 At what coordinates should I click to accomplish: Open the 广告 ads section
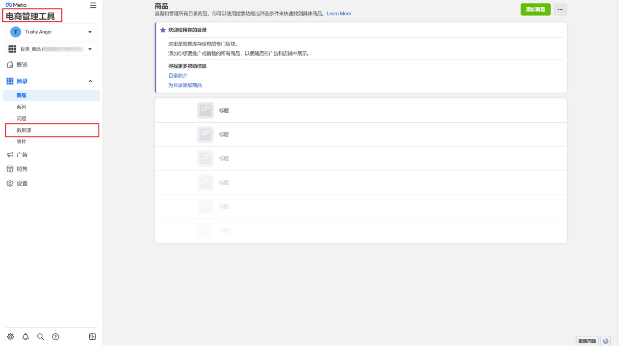22,155
